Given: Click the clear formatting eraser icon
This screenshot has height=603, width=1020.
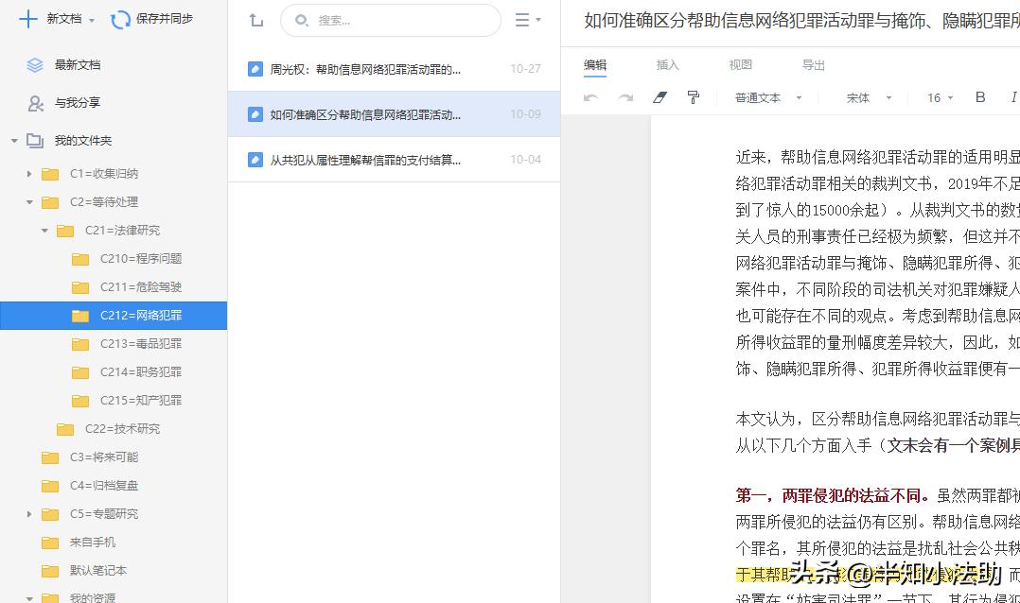Looking at the screenshot, I should tap(659, 97).
